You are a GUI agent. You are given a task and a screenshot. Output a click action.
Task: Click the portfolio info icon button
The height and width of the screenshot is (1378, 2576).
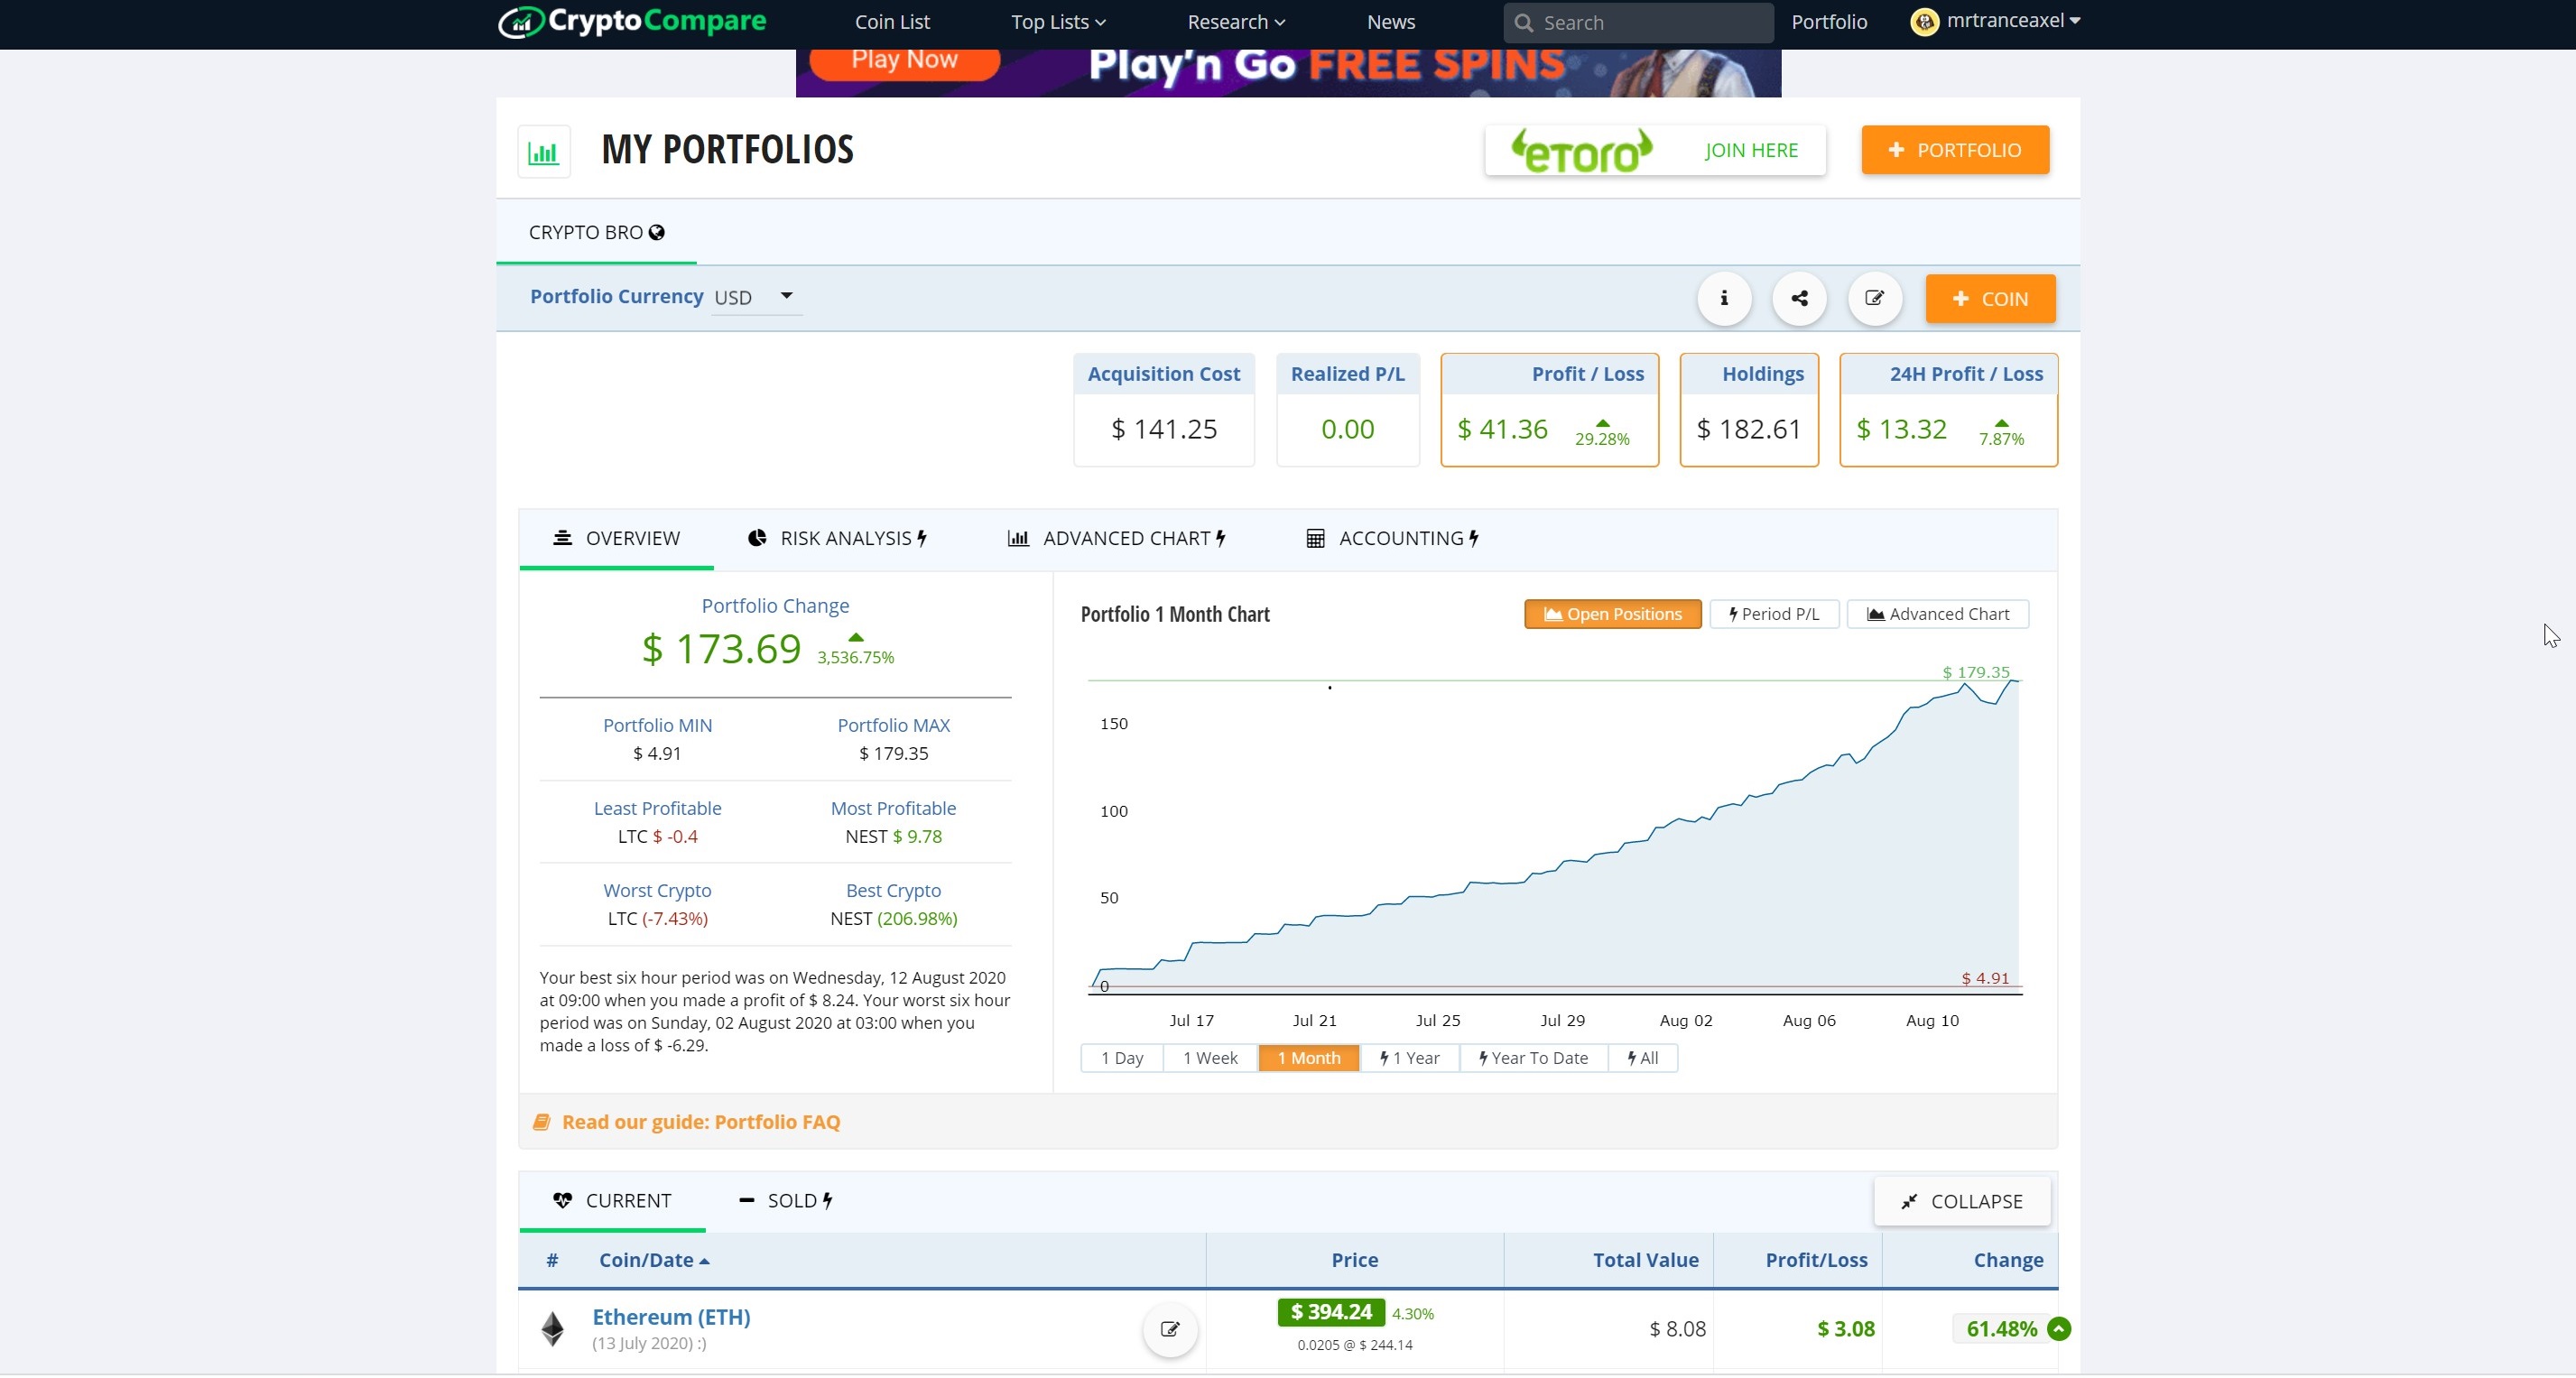tap(1723, 298)
